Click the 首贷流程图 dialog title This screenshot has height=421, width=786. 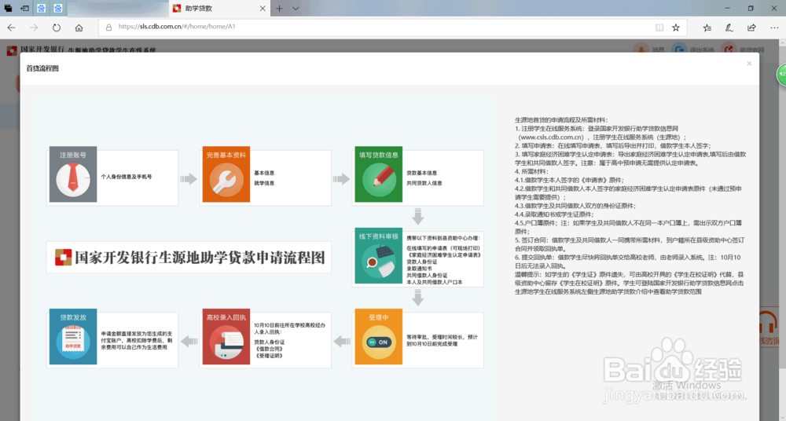pos(42,68)
